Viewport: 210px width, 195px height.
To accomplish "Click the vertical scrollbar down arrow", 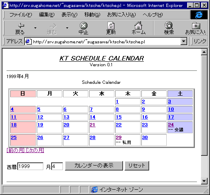I will pyautogui.click(x=204, y=181).
